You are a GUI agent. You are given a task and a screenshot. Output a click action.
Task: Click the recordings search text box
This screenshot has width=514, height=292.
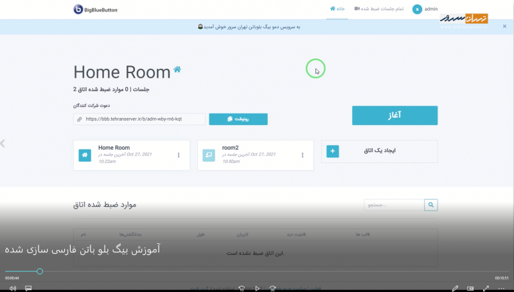[x=394, y=205]
